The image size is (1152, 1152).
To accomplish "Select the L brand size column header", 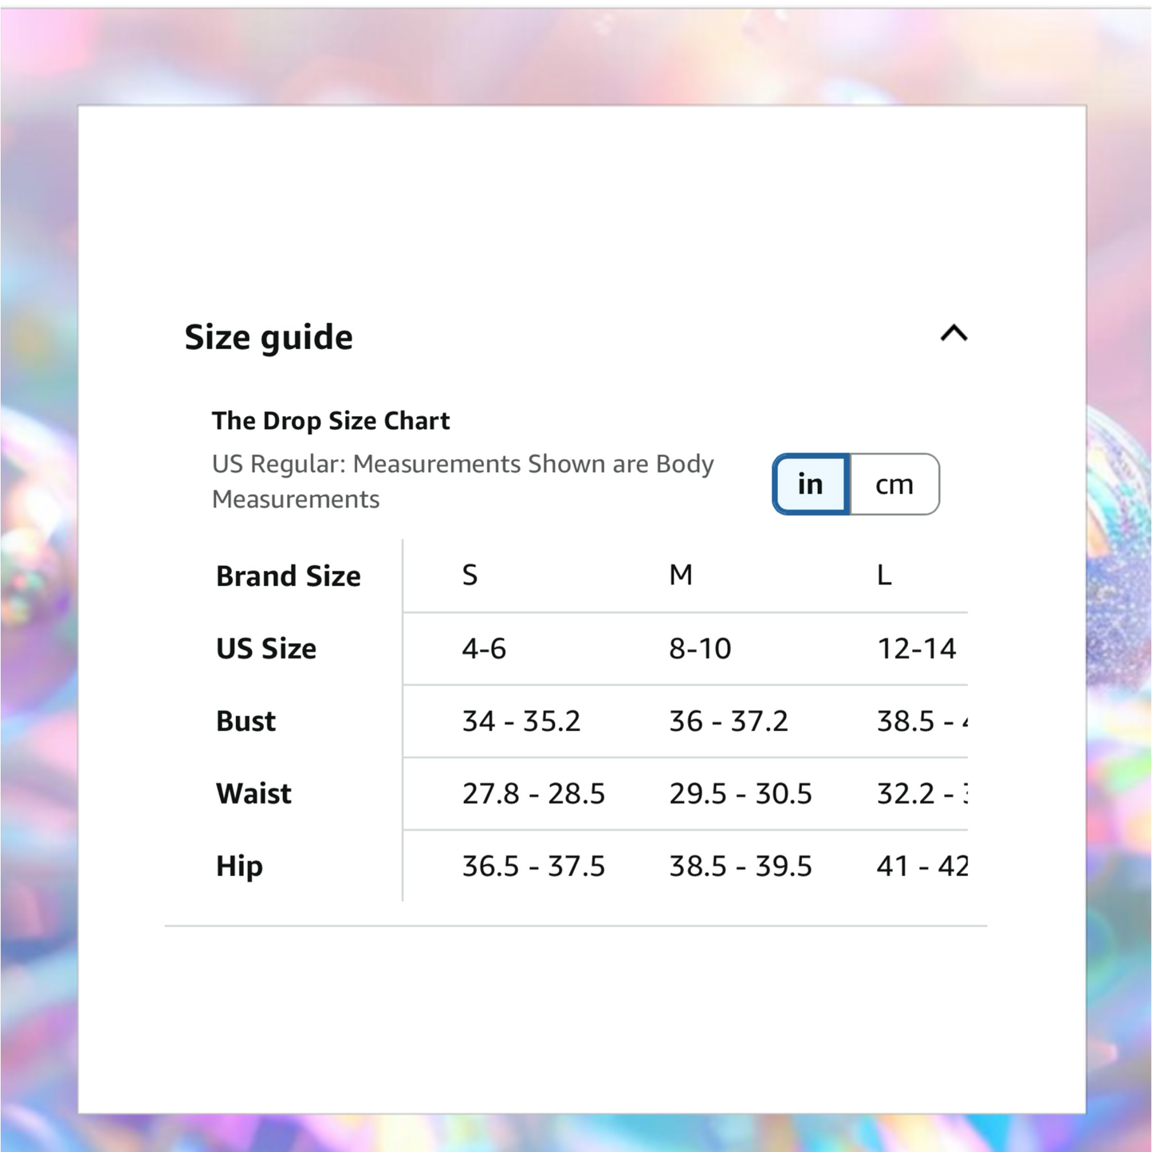I will [x=884, y=575].
